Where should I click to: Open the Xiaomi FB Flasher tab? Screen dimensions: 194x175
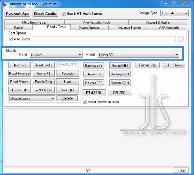[158, 22]
